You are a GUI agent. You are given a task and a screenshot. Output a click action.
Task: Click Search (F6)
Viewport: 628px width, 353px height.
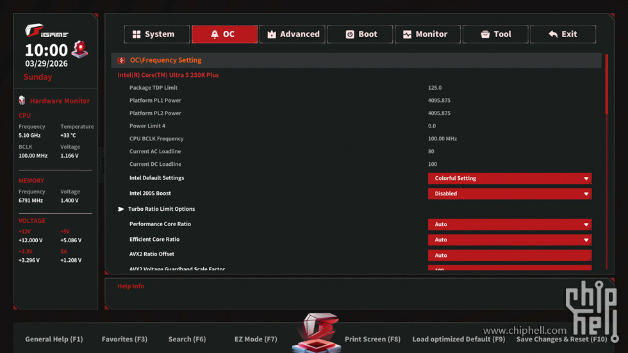pyautogui.click(x=187, y=339)
